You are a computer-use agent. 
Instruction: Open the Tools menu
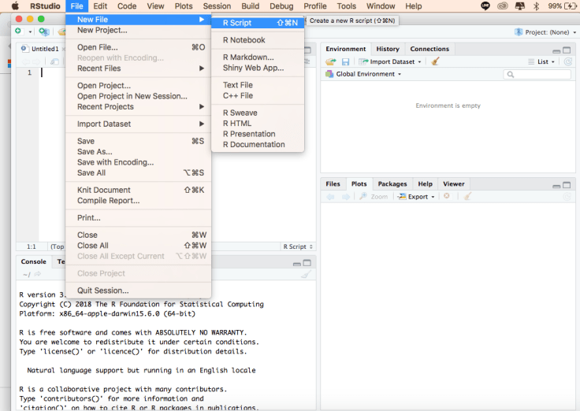point(346,6)
